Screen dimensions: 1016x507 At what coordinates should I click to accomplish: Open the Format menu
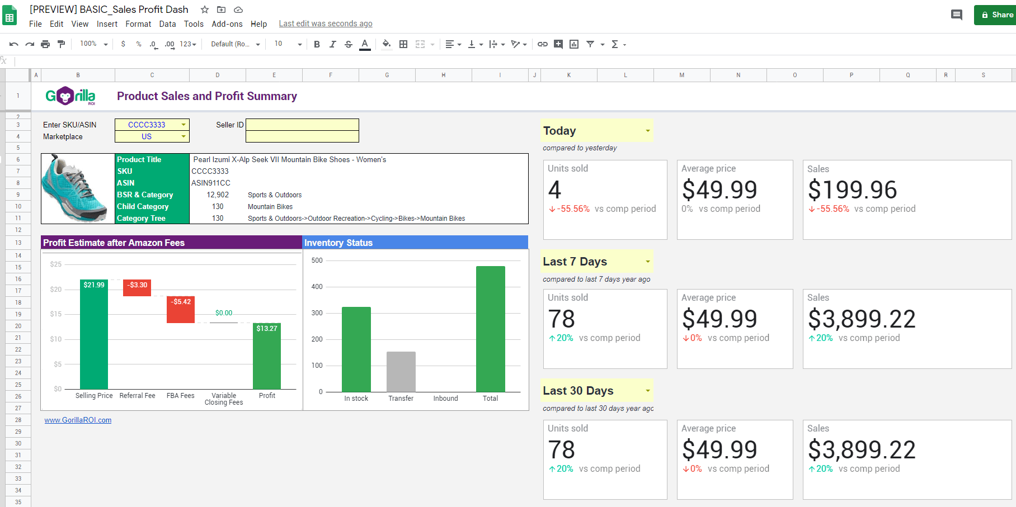138,24
